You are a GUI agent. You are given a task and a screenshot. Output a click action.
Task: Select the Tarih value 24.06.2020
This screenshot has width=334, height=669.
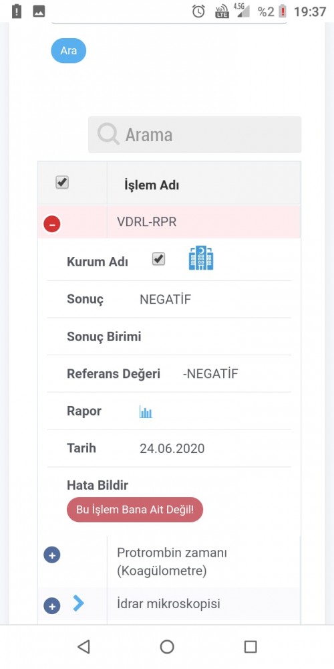point(172,448)
